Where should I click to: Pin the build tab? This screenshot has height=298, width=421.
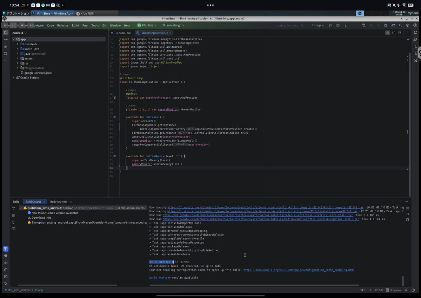pos(13,222)
